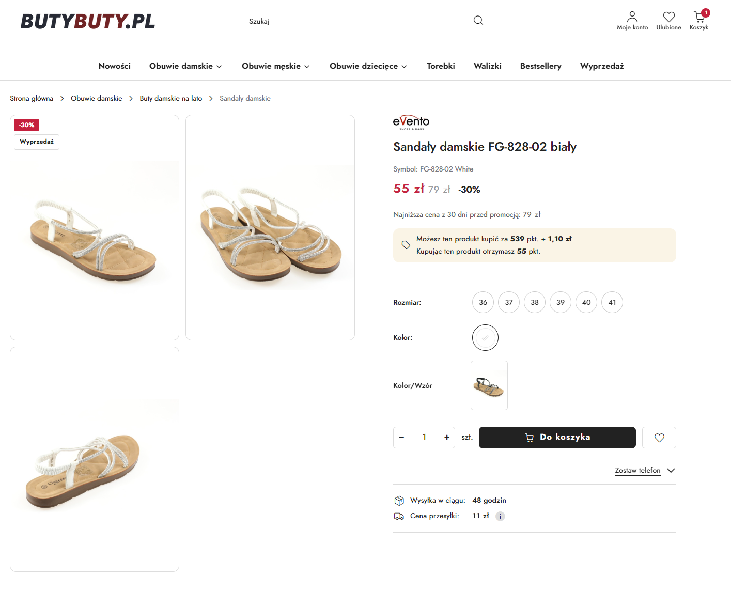Click shipping price info icon
This screenshot has height=591, width=731.
click(500, 516)
